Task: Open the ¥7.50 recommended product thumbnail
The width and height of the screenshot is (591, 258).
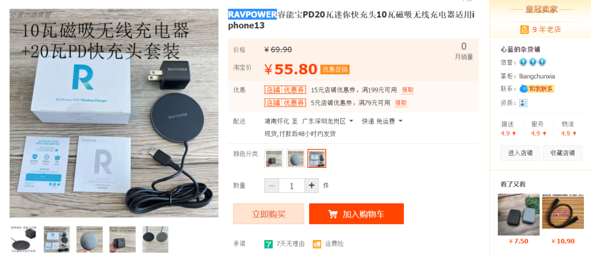Action: click(x=519, y=214)
